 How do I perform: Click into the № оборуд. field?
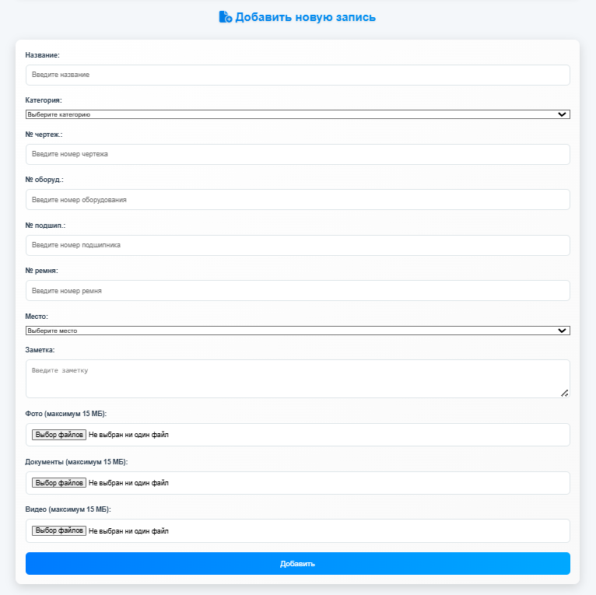click(297, 199)
